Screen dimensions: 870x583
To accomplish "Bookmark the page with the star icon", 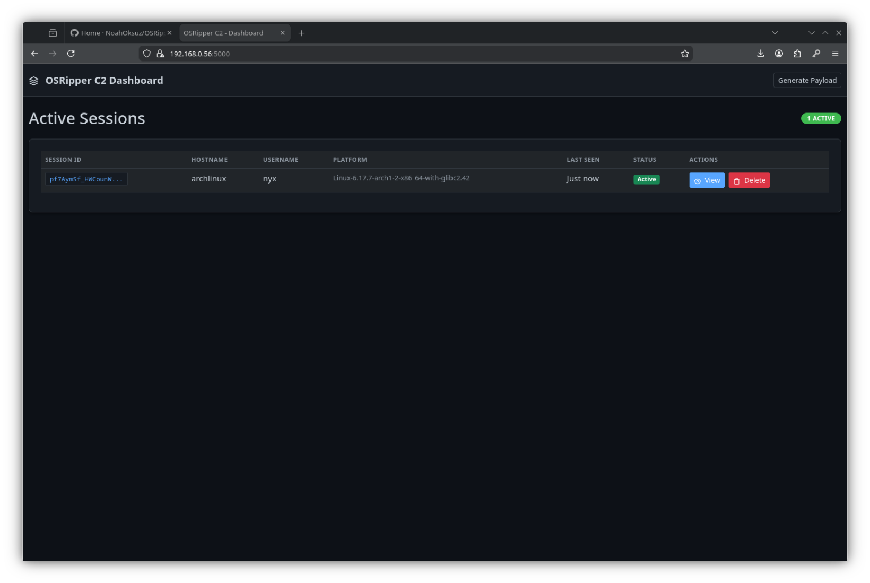I will pos(684,53).
